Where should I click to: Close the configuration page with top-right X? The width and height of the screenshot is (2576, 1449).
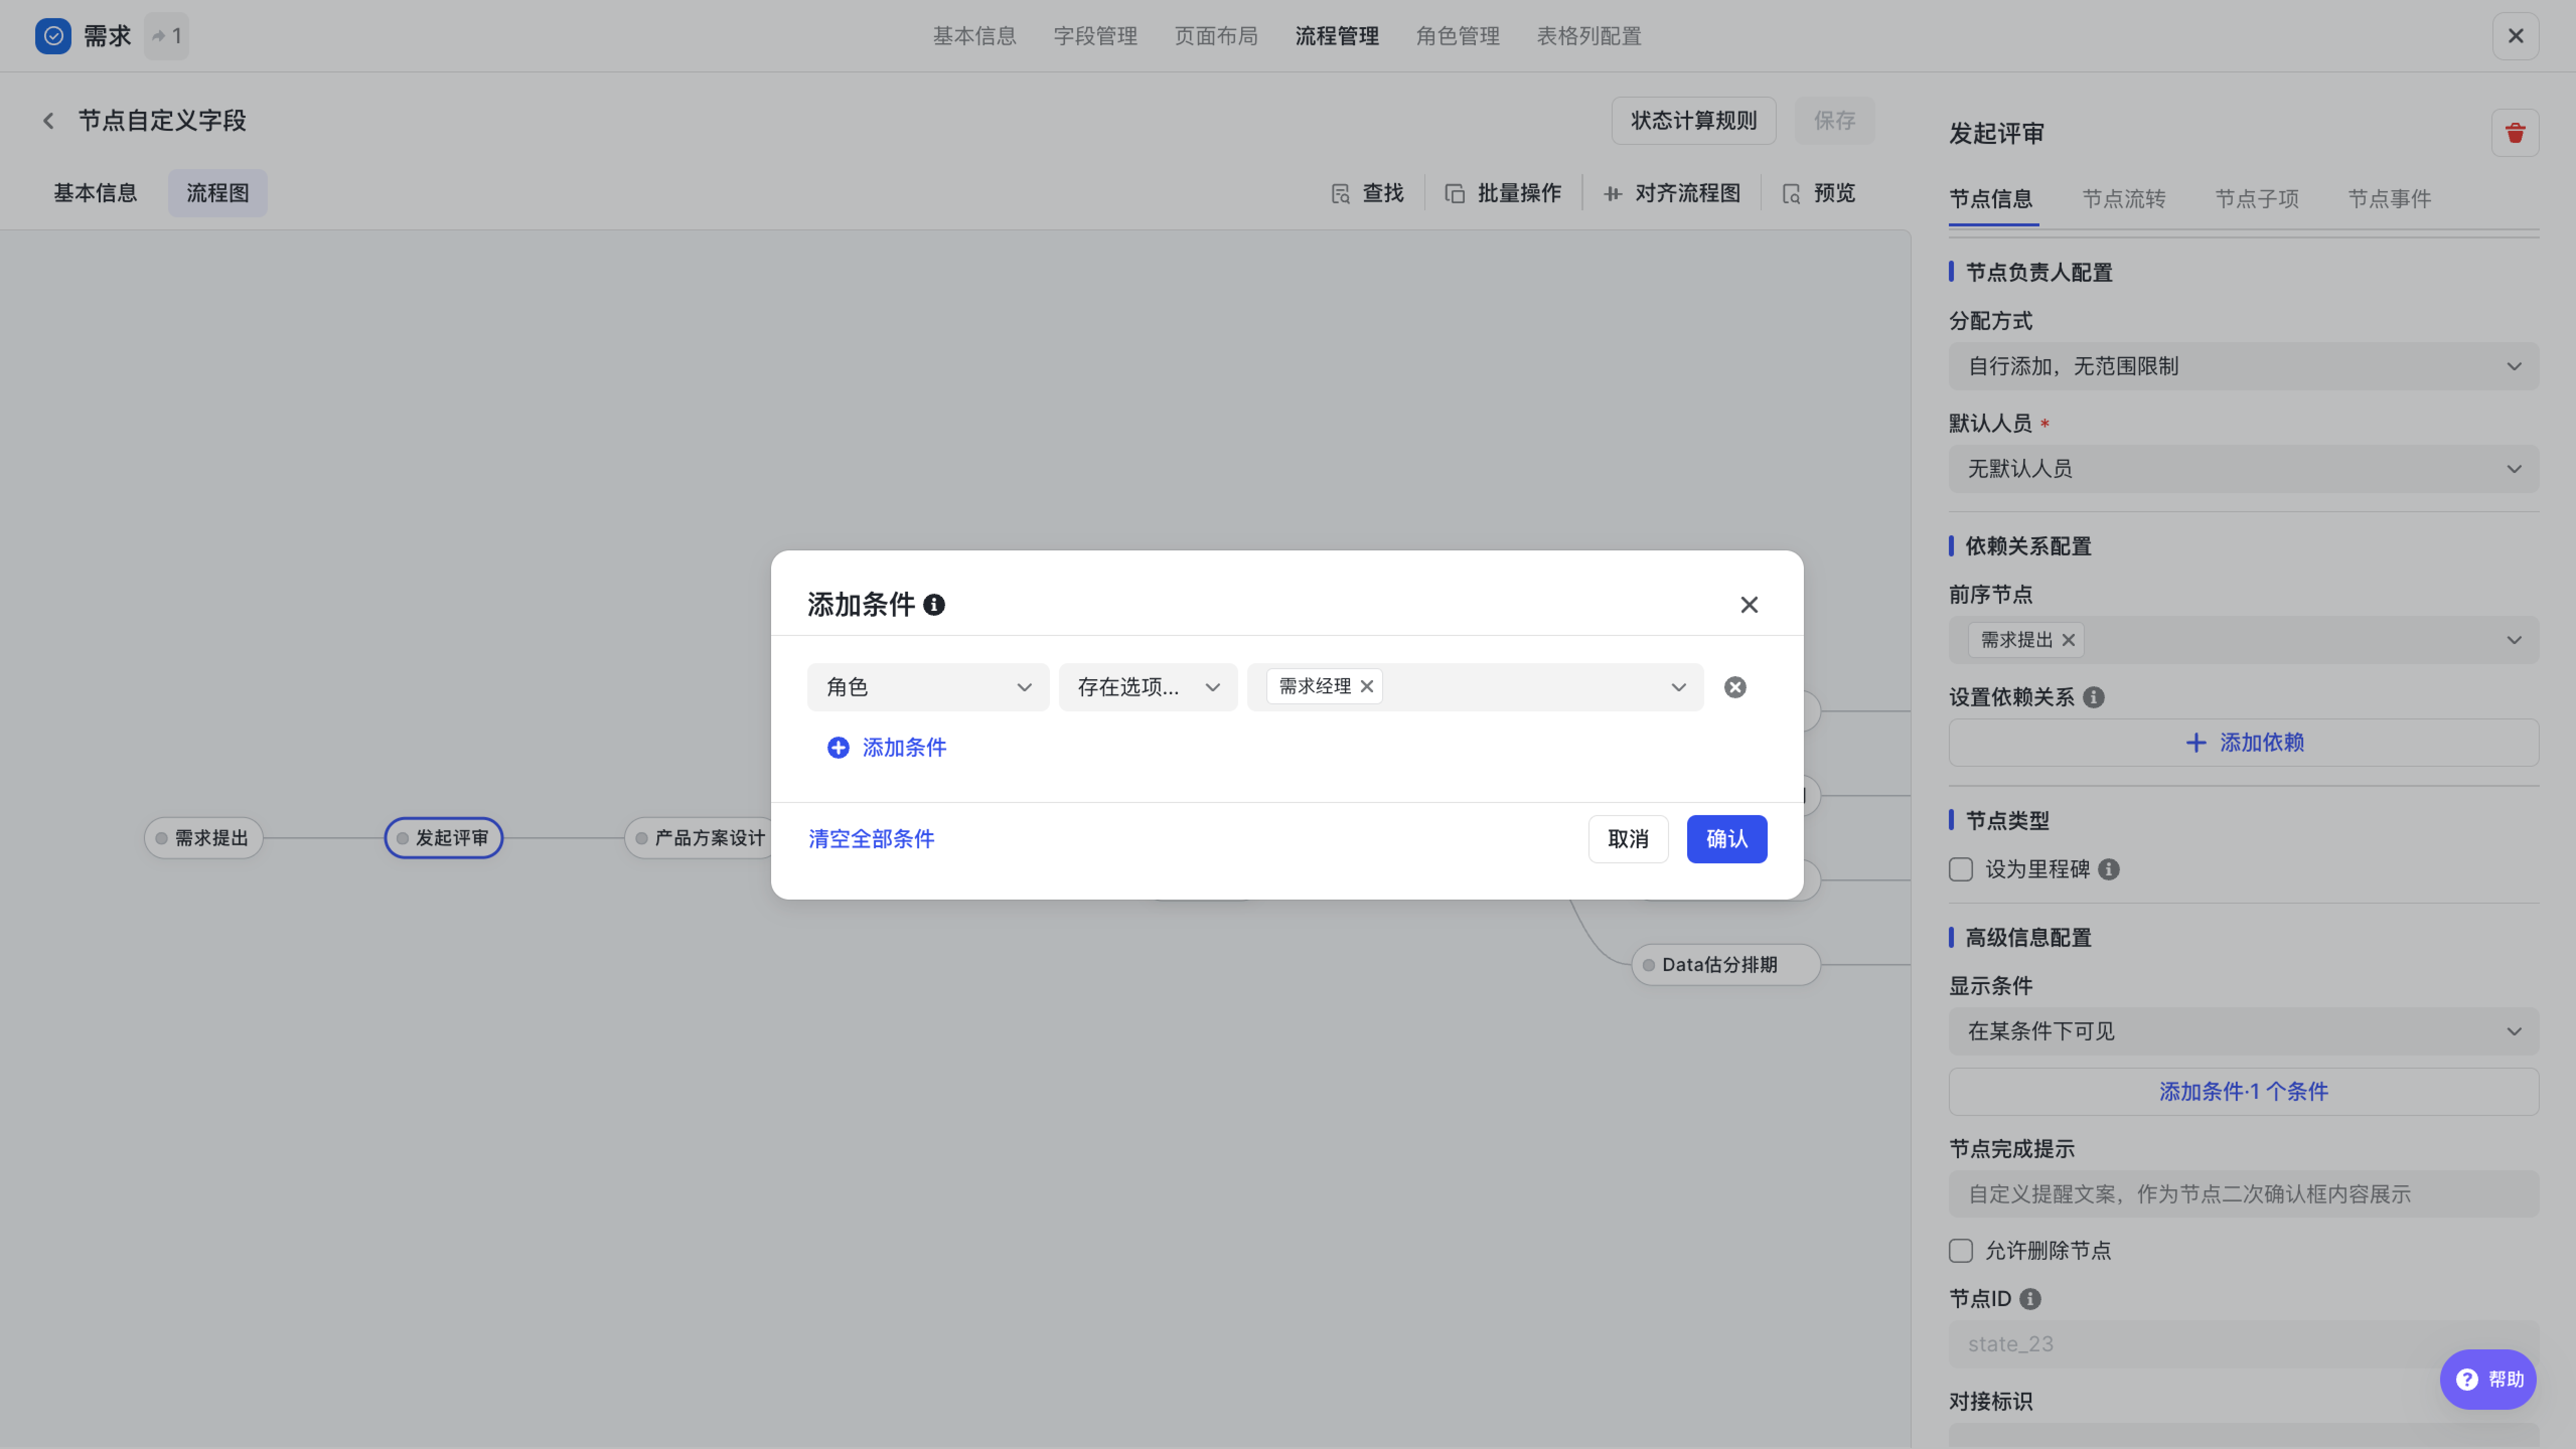[x=2515, y=36]
